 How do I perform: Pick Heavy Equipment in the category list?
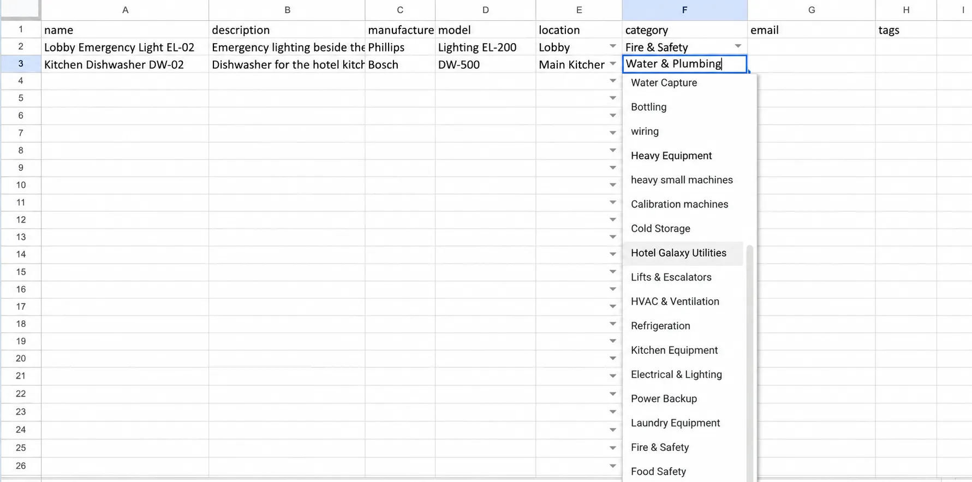(683, 156)
